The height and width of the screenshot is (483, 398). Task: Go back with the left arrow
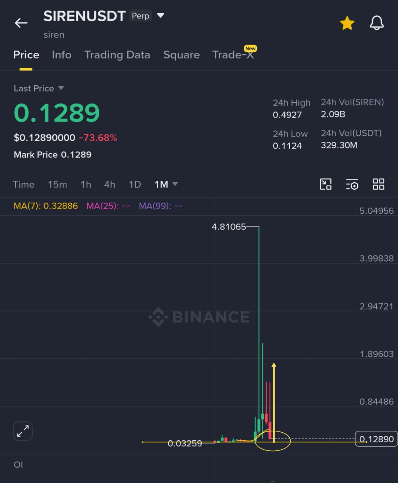coord(21,23)
